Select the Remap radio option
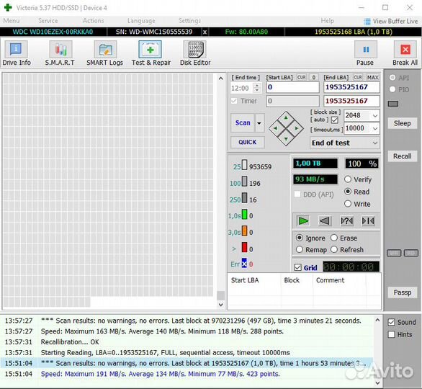The width and height of the screenshot is (422, 389). click(x=300, y=249)
